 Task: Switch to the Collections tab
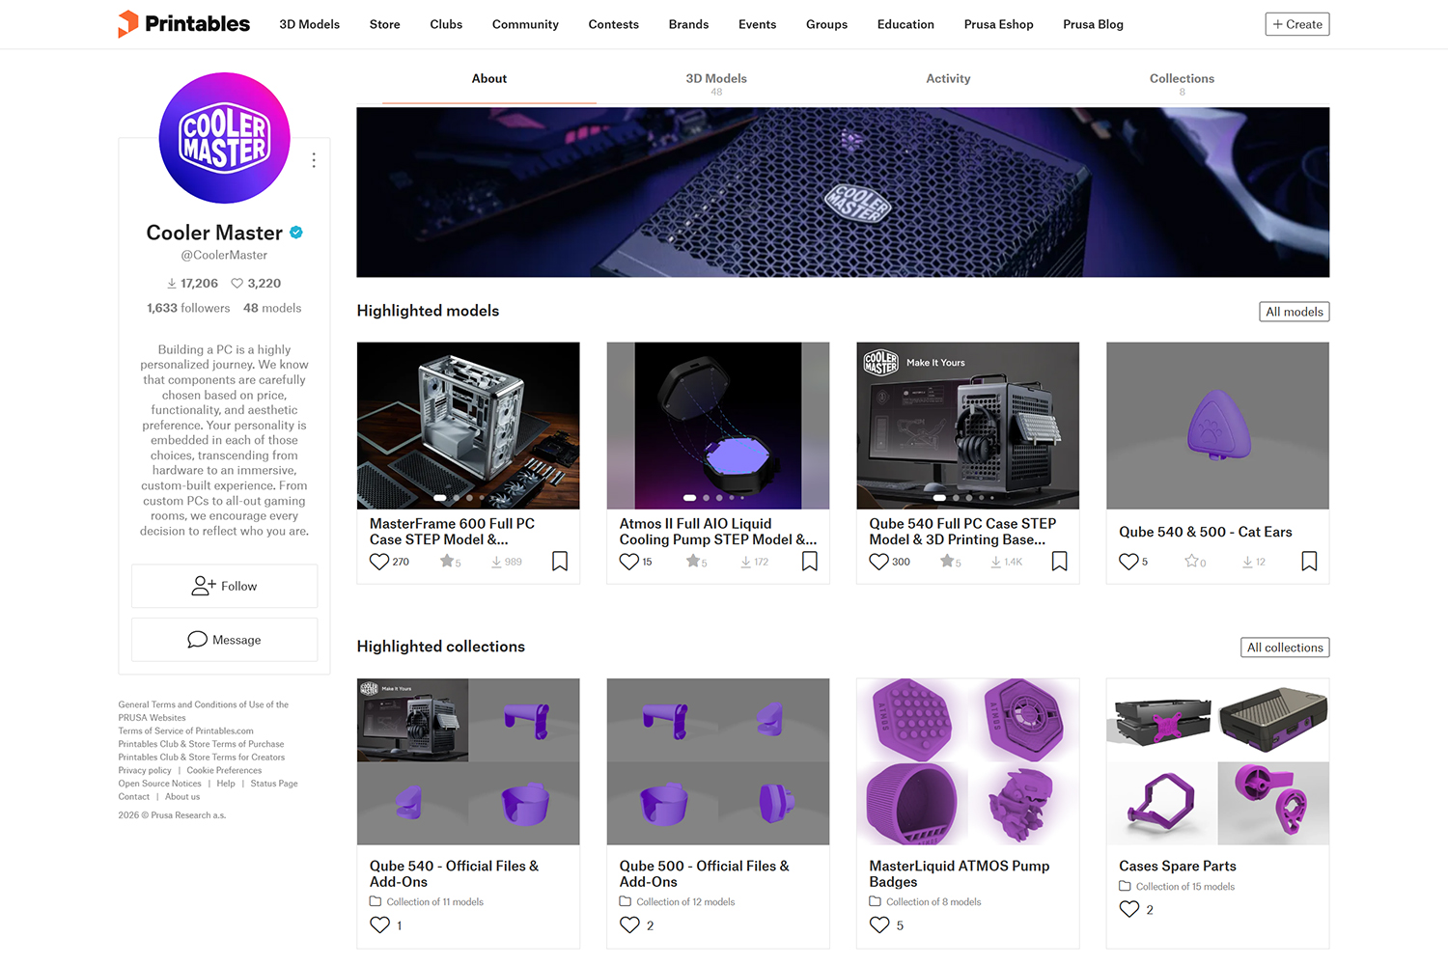point(1182,78)
